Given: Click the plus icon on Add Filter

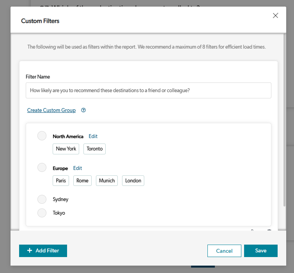Looking at the screenshot, I should (x=30, y=251).
